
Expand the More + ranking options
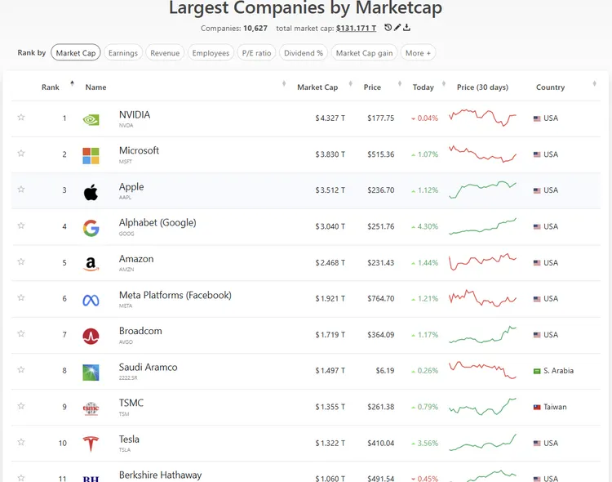418,53
